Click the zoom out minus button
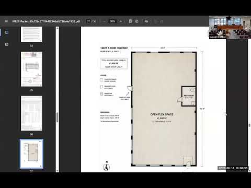 pos(104,21)
